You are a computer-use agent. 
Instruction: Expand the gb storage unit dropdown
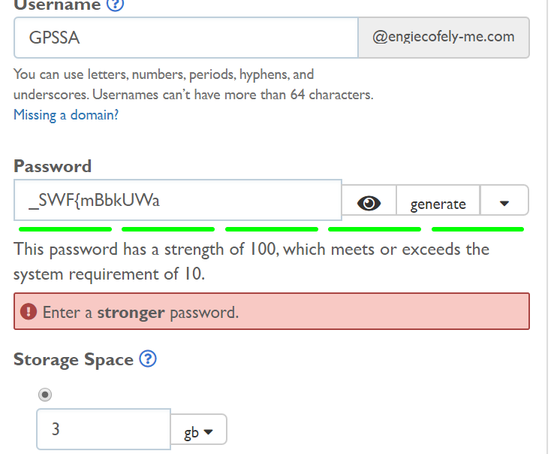[199, 432]
